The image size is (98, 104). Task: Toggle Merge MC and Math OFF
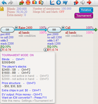pyautogui.click(x=62, y=12)
